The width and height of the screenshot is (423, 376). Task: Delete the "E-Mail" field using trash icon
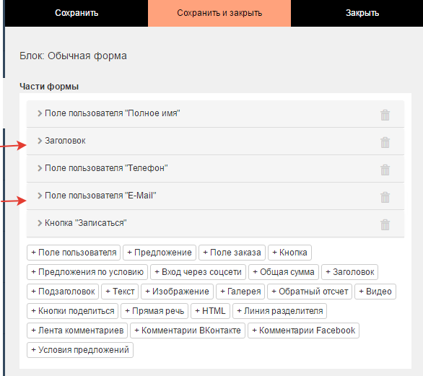[385, 197]
